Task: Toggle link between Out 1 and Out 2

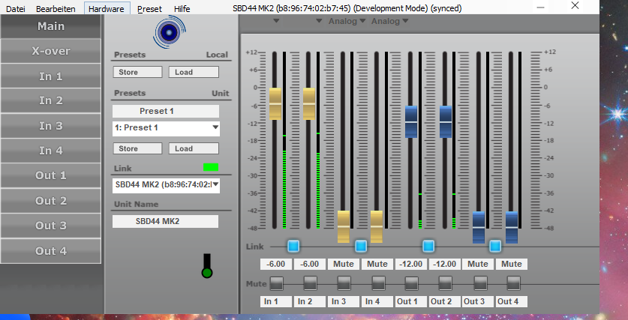Action: point(428,246)
